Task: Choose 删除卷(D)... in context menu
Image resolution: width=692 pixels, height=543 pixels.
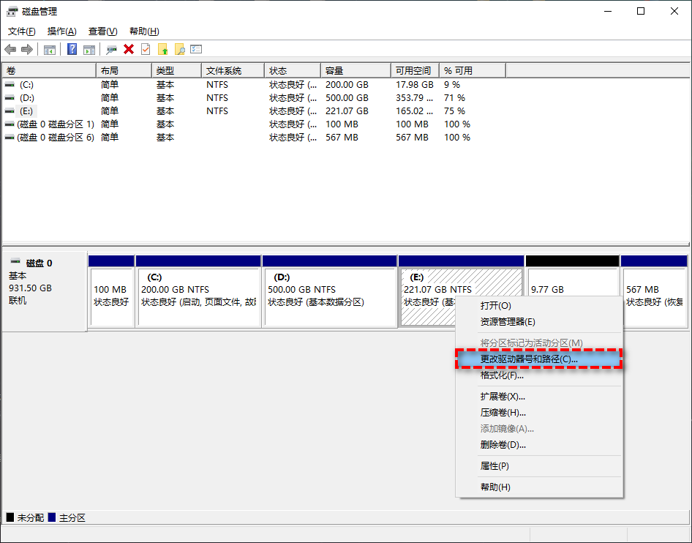Action: coord(539,444)
